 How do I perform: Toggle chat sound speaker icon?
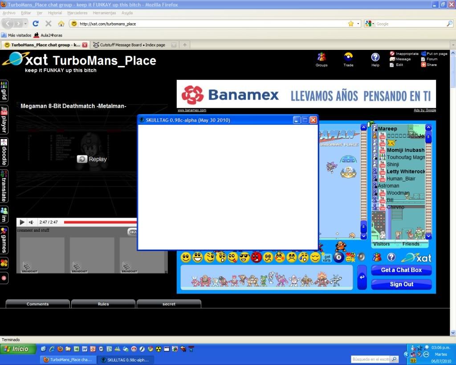pos(361,257)
